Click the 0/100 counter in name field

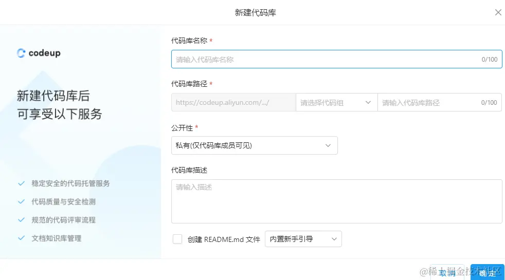click(490, 59)
